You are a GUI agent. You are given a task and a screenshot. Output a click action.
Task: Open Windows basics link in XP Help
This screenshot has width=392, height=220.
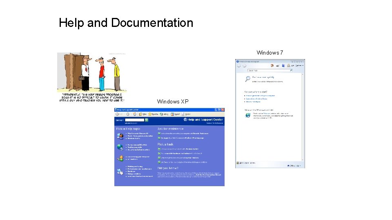(134, 139)
